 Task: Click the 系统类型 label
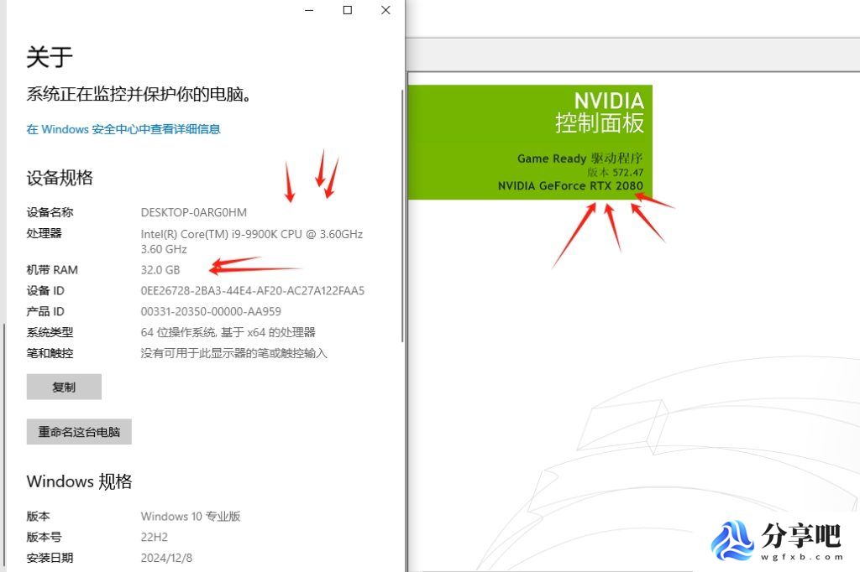pyautogui.click(x=50, y=332)
